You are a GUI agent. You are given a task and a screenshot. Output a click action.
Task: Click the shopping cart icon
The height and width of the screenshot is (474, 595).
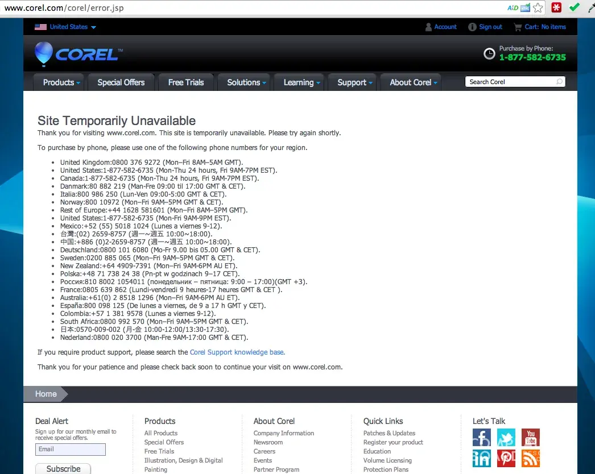coord(518,27)
